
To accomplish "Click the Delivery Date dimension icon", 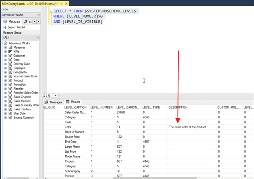I will pyautogui.click(x=10, y=64).
